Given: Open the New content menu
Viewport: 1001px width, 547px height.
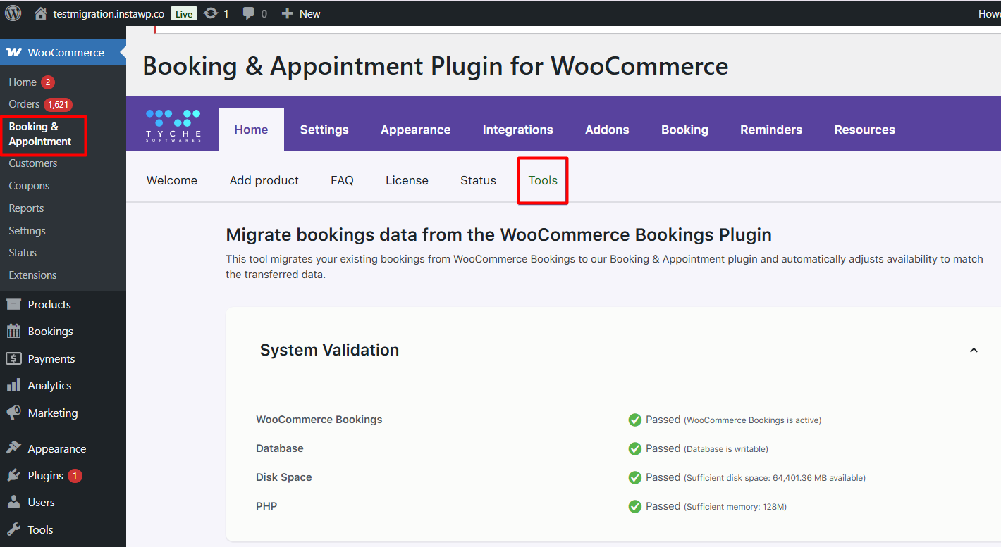Looking at the screenshot, I should click(x=301, y=13).
